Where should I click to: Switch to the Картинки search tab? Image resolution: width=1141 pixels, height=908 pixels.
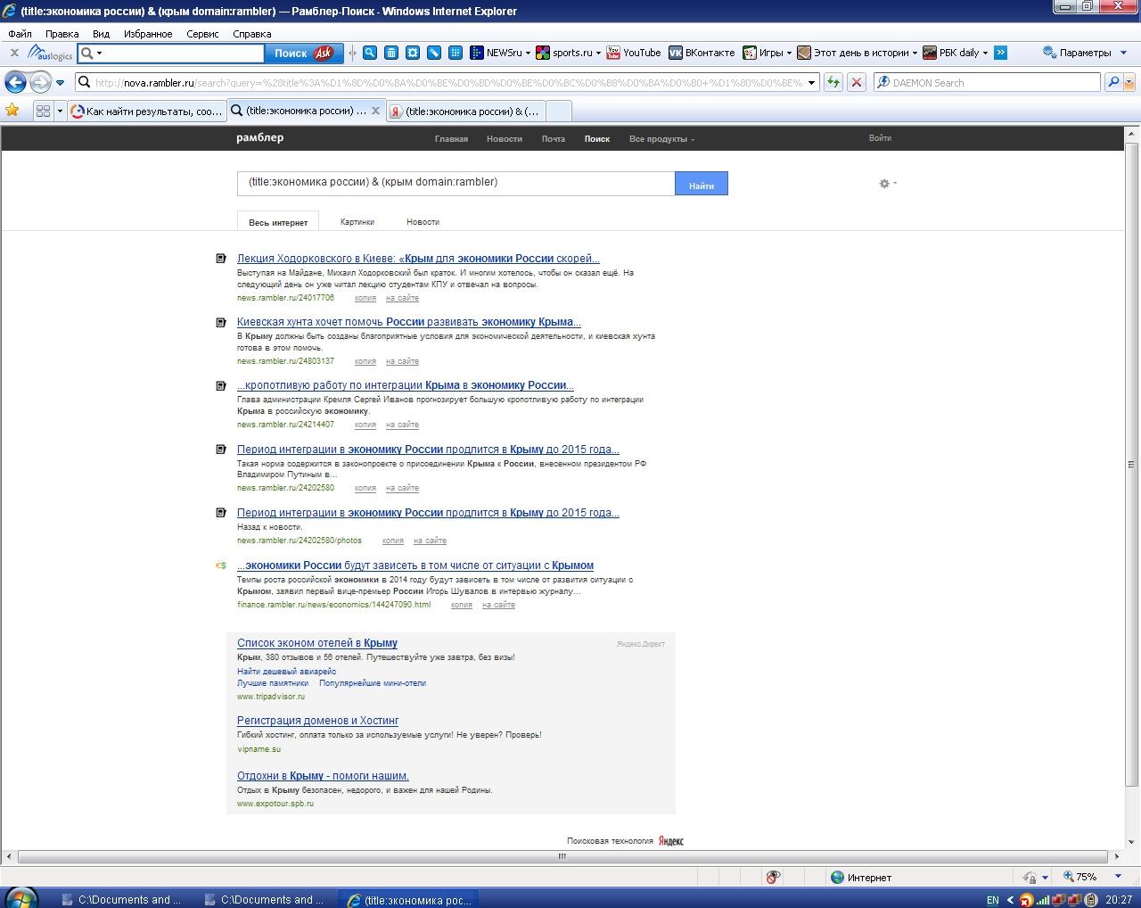(x=357, y=221)
